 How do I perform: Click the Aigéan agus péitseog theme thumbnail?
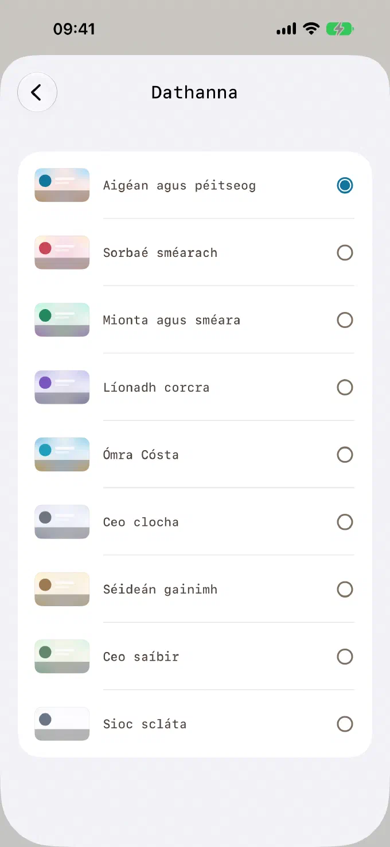(62, 185)
